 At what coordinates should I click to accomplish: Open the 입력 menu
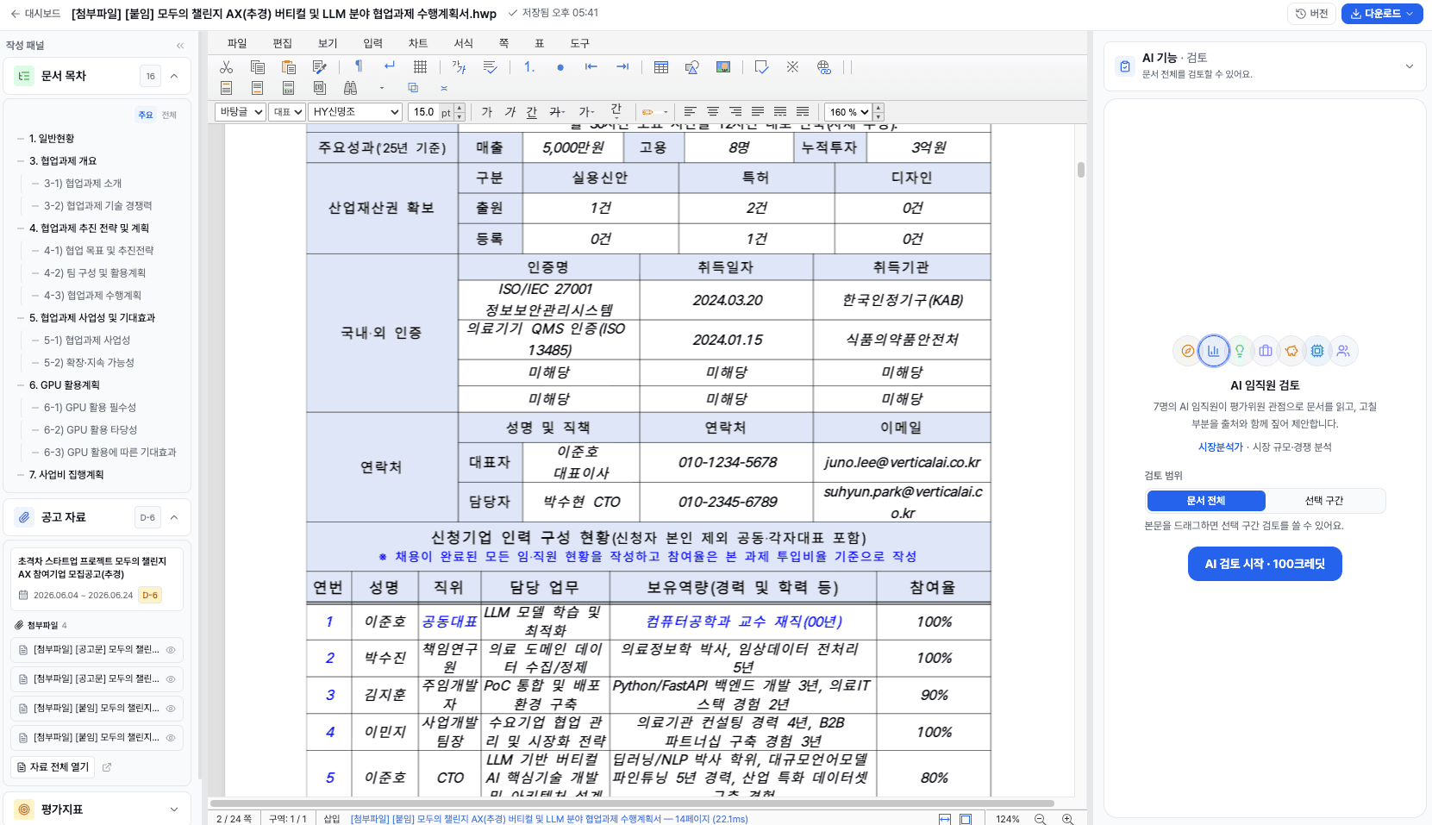pyautogui.click(x=372, y=43)
